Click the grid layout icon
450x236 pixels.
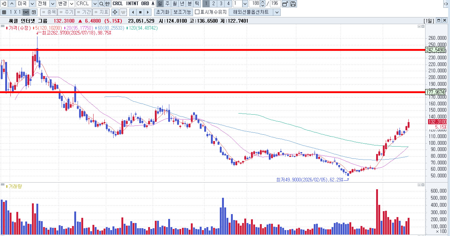coord(4,12)
